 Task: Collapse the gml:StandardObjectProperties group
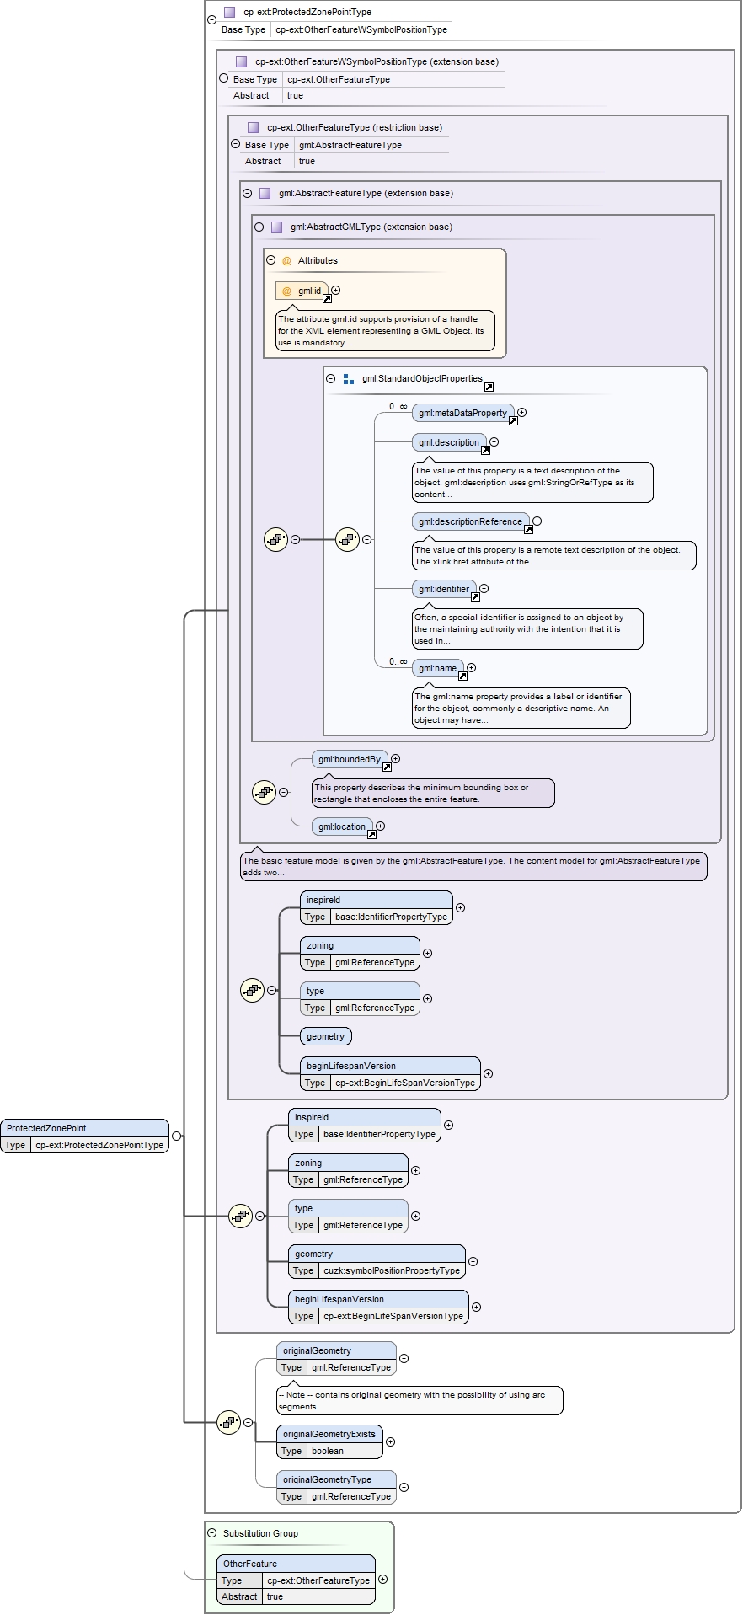tap(330, 378)
